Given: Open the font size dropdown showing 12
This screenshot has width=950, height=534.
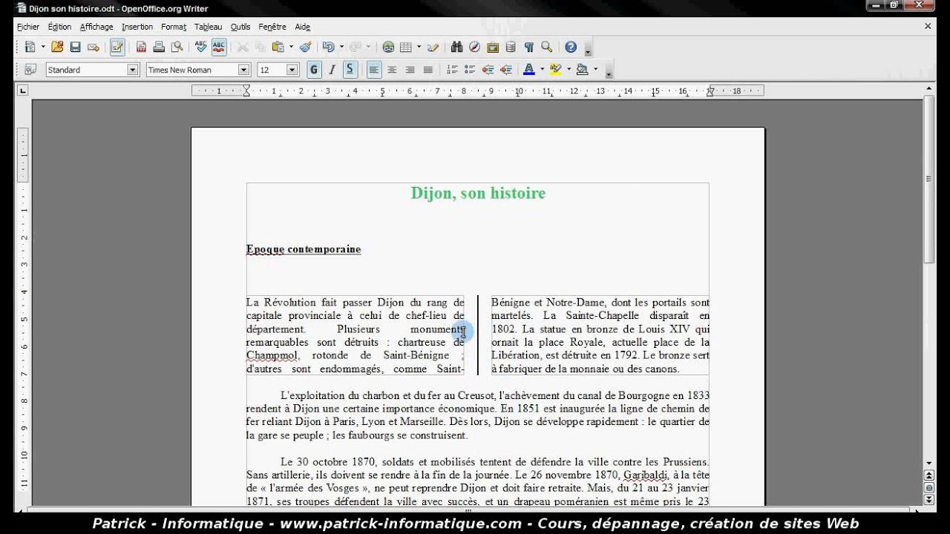Looking at the screenshot, I should [292, 70].
